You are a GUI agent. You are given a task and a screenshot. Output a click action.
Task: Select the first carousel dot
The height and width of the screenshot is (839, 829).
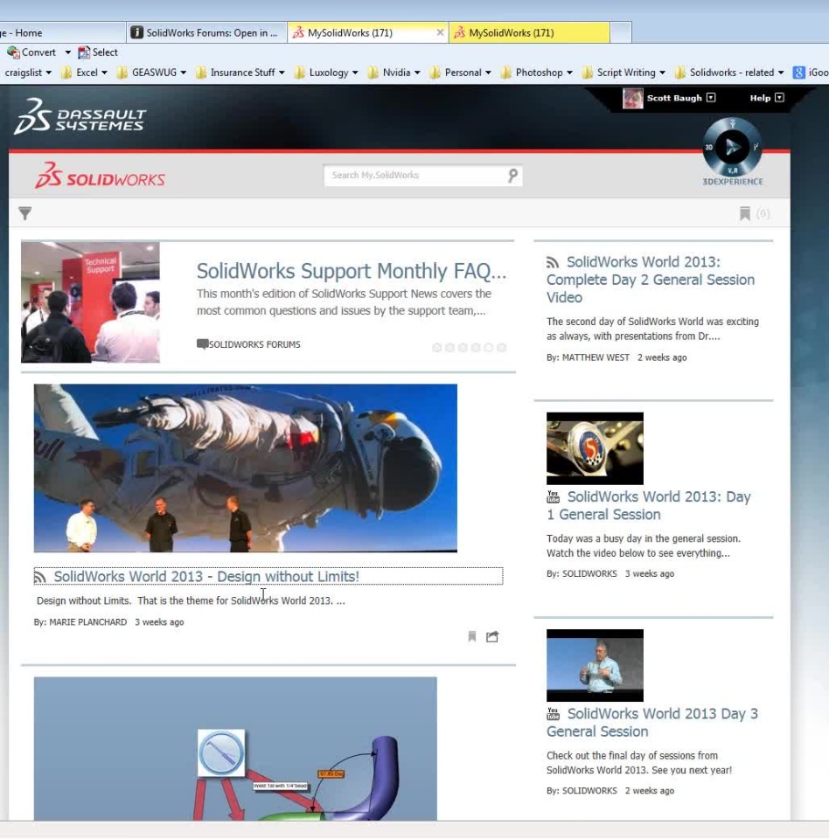[x=437, y=348]
